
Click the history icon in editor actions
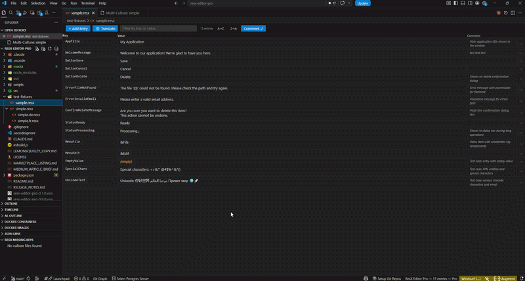click(505, 12)
